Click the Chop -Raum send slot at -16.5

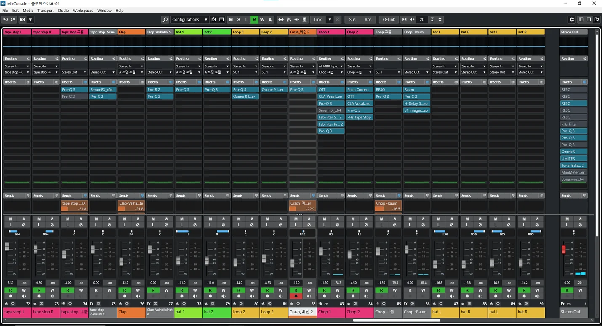[x=388, y=206]
